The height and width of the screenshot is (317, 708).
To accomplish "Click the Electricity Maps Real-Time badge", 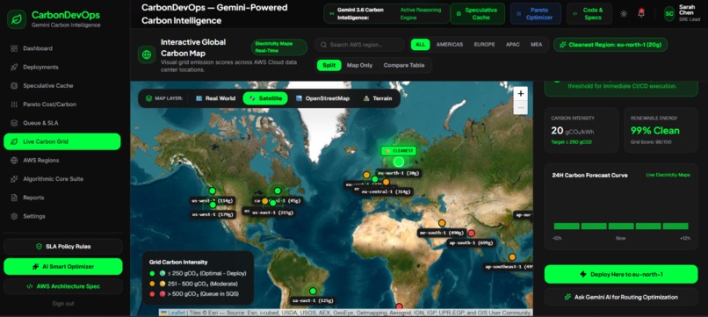I will pyautogui.click(x=279, y=47).
